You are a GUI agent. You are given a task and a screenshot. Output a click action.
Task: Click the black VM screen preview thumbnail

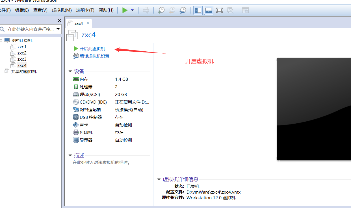(314, 109)
